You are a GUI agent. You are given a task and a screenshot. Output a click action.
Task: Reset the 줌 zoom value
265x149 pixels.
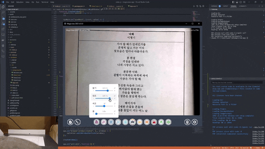tap(115, 111)
